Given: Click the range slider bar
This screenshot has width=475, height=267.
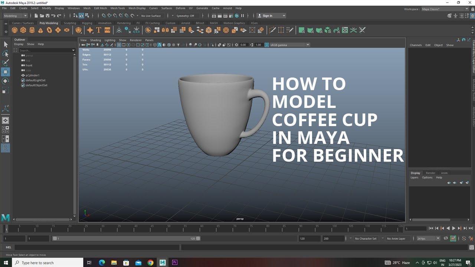Looking at the screenshot, I should tap(126, 238).
